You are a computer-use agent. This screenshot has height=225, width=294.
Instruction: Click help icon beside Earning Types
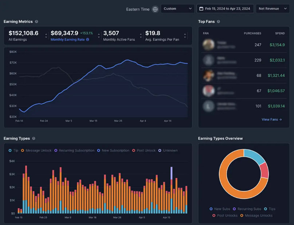click(34, 139)
